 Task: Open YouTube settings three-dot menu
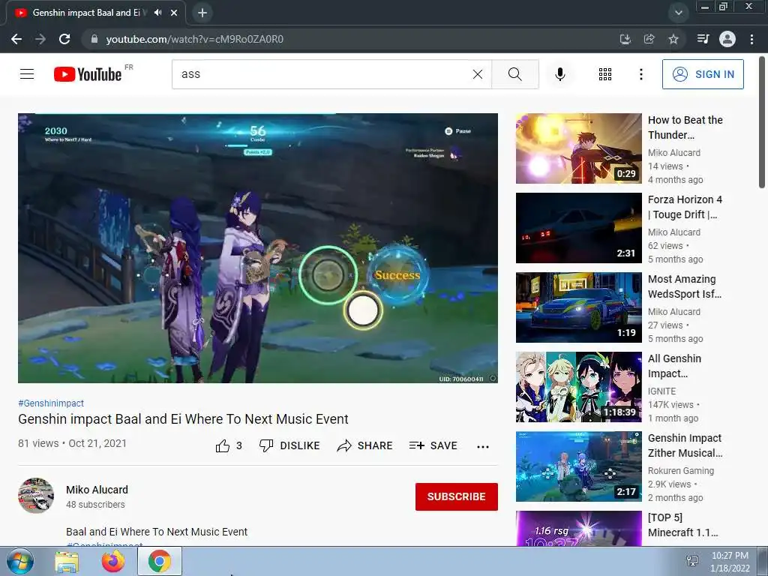coord(640,74)
